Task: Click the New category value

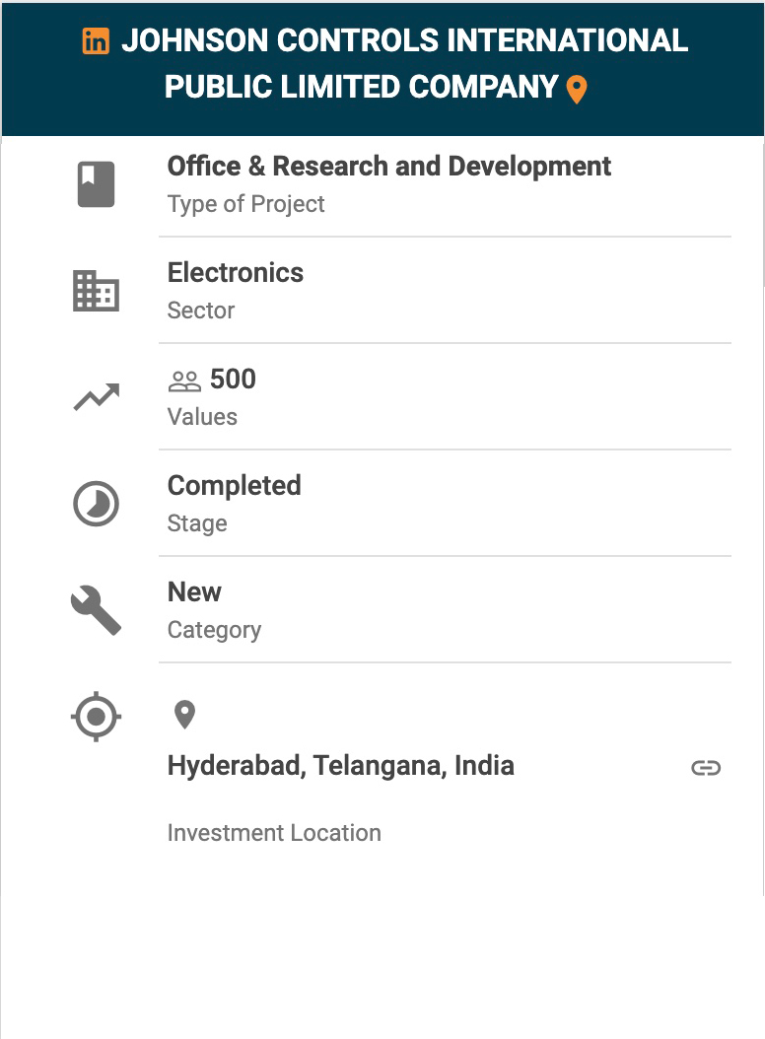Action: tap(195, 592)
